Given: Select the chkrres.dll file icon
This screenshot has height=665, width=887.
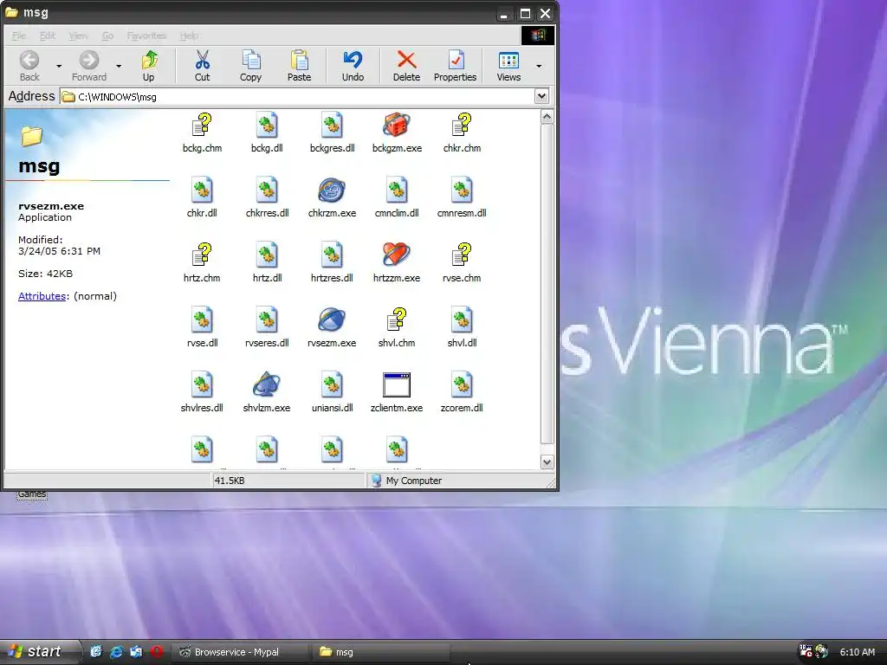Looking at the screenshot, I should (267, 190).
